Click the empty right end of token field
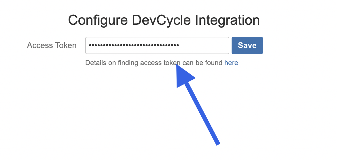The width and height of the screenshot is (337, 160). coord(207,45)
